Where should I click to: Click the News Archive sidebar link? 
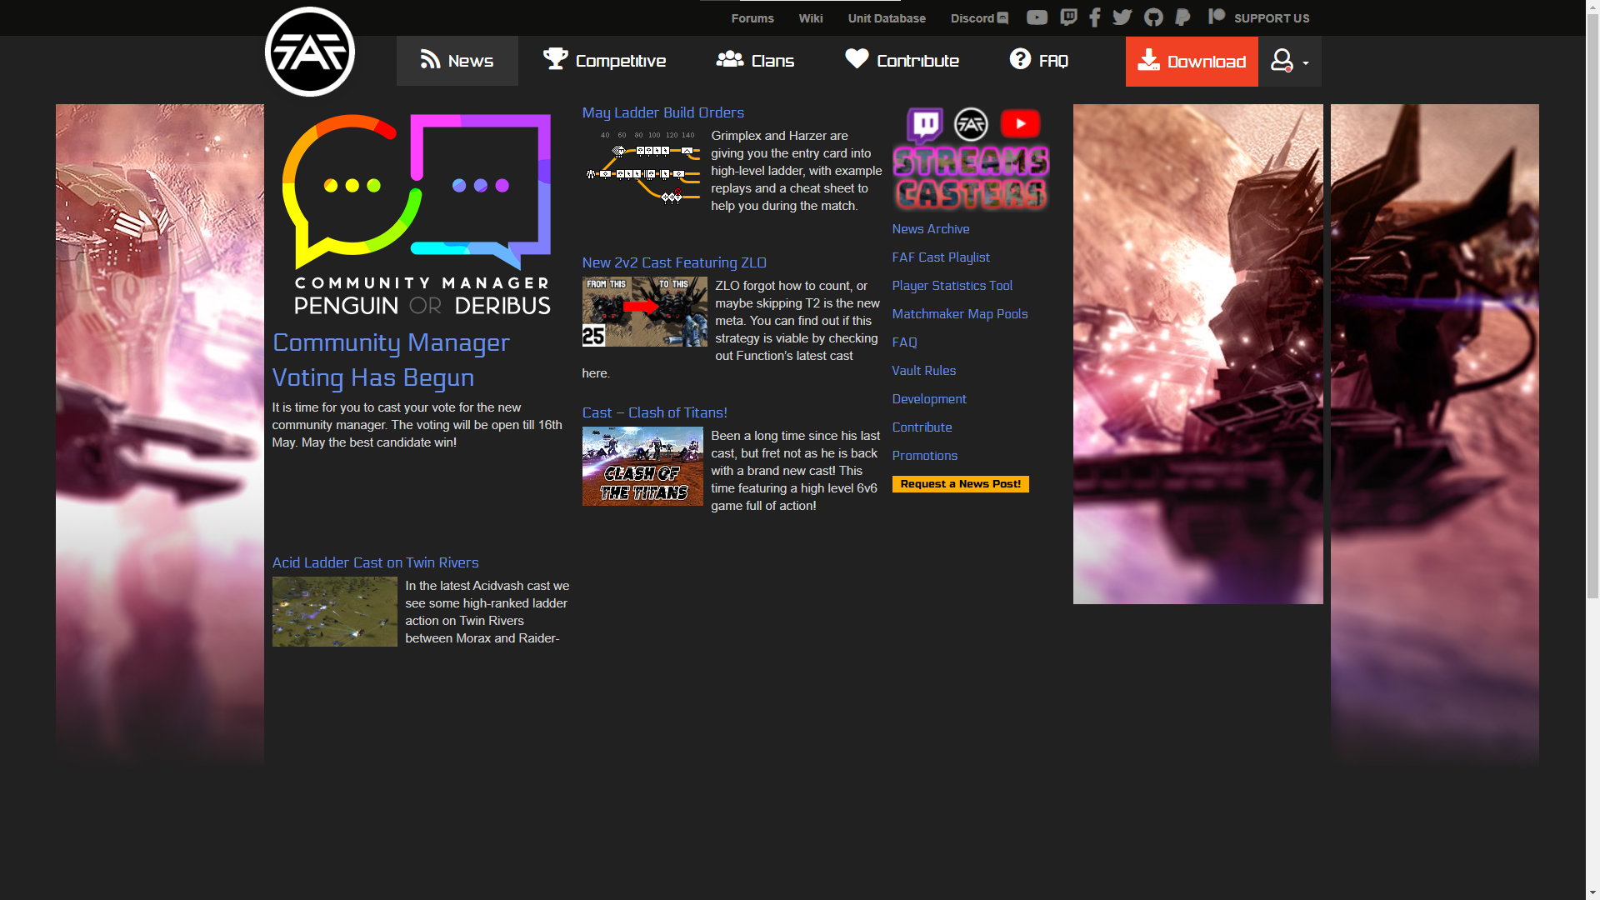(x=931, y=229)
